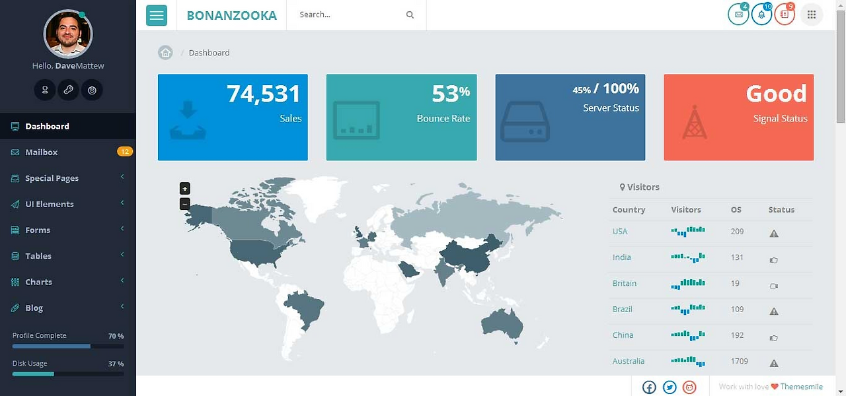
Task: Open the apps grid icon in header
Action: pyautogui.click(x=812, y=15)
